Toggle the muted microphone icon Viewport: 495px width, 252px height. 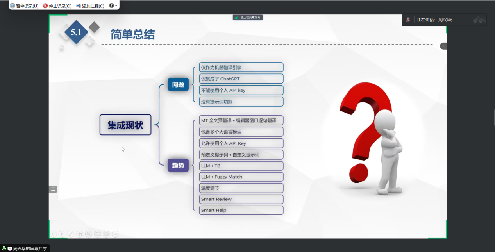tap(408, 20)
